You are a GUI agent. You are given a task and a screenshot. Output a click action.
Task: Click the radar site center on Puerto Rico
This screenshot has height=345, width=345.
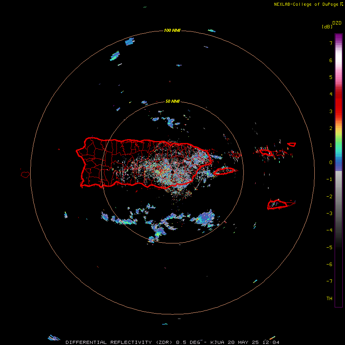click(x=172, y=172)
